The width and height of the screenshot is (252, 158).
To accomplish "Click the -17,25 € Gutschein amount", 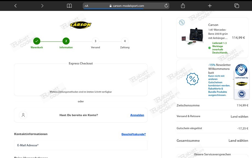I will point(243,128).
